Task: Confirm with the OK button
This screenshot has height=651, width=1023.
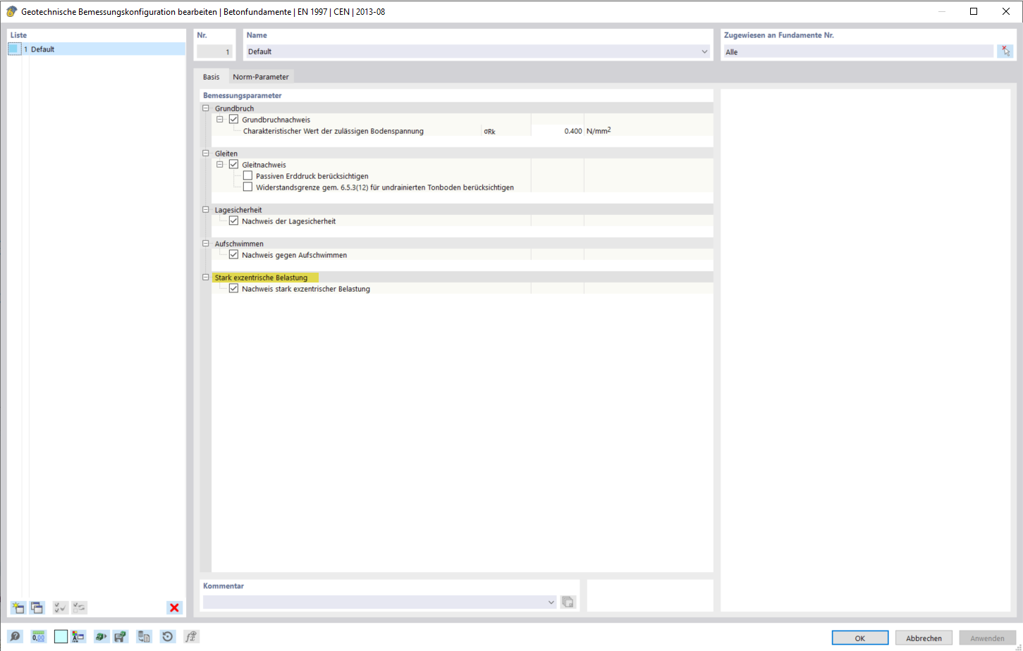Action: tap(860, 638)
